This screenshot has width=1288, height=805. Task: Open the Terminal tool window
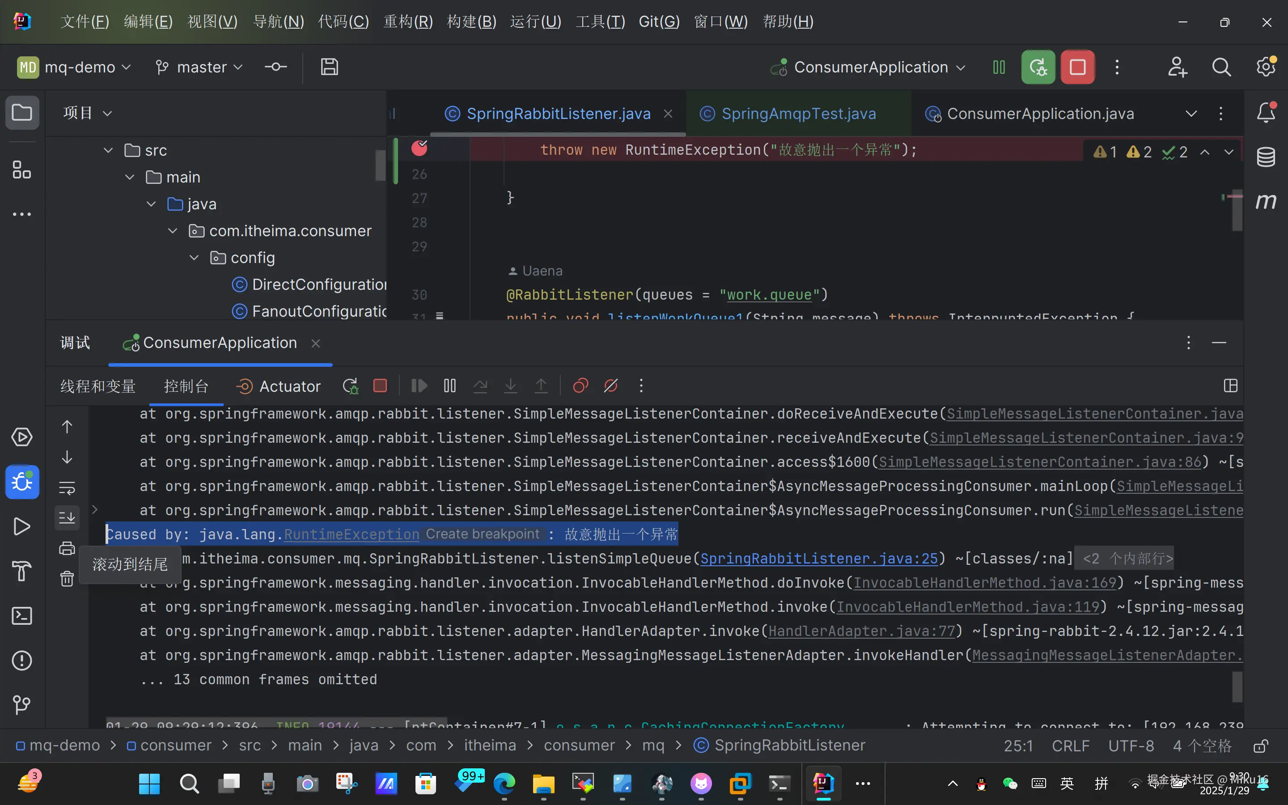point(22,616)
